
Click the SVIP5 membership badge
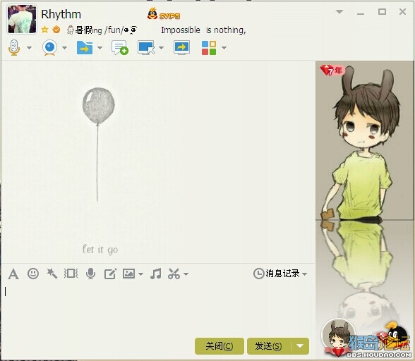tap(164, 14)
